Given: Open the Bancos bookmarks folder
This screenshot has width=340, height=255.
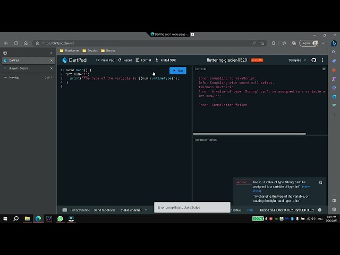Looking at the screenshot, I should (108, 50).
